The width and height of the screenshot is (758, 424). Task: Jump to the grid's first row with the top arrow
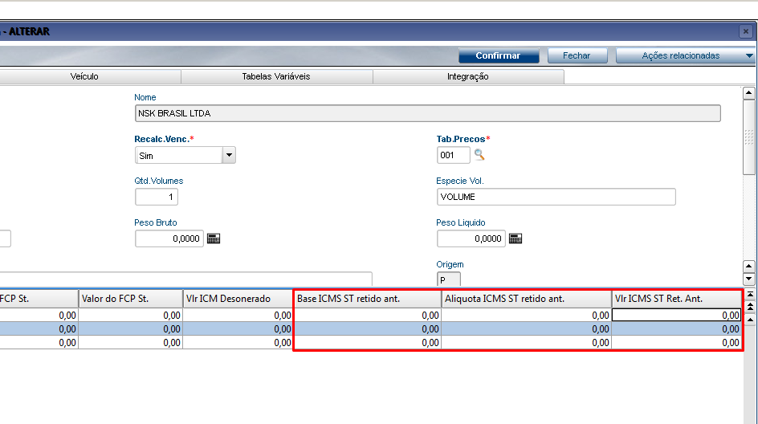pyautogui.click(x=750, y=294)
